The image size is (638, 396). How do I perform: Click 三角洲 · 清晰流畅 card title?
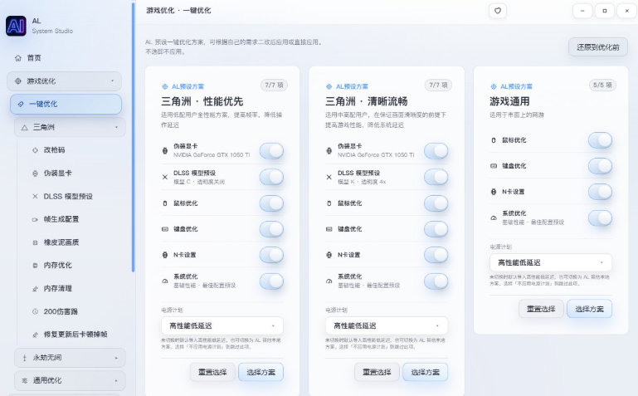[x=366, y=101]
